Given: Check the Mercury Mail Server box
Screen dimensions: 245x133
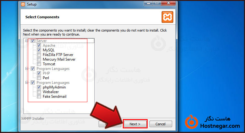Looking at the screenshot, I should [39, 59].
